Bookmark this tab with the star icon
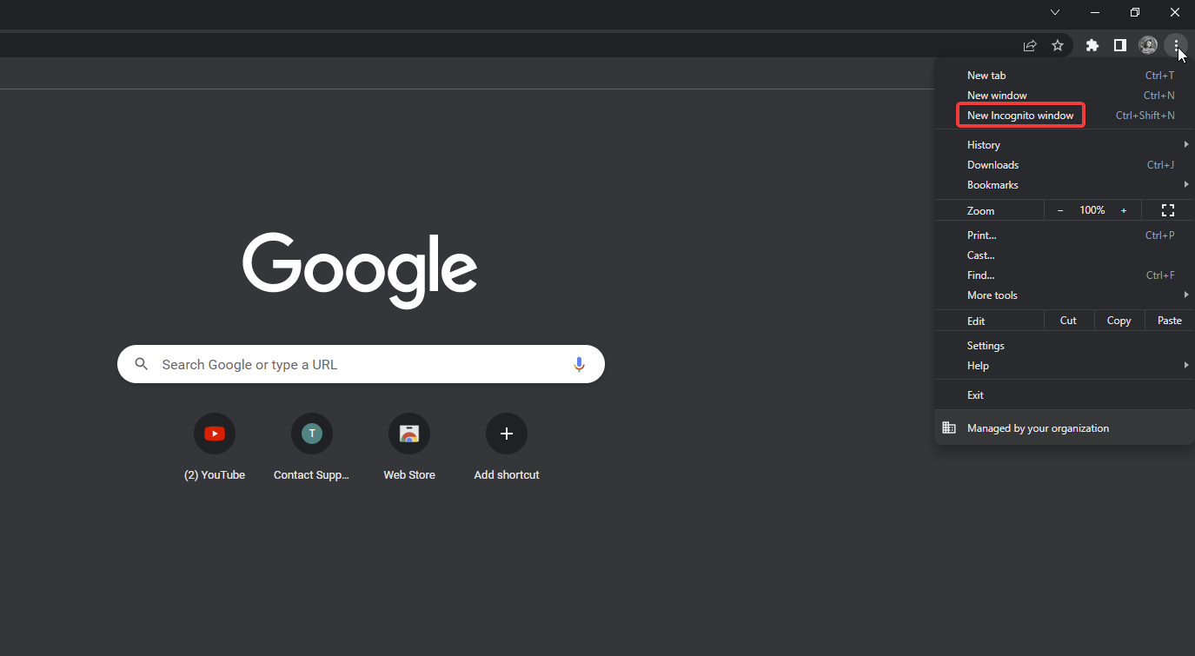Viewport: 1195px width, 656px height. tap(1058, 45)
